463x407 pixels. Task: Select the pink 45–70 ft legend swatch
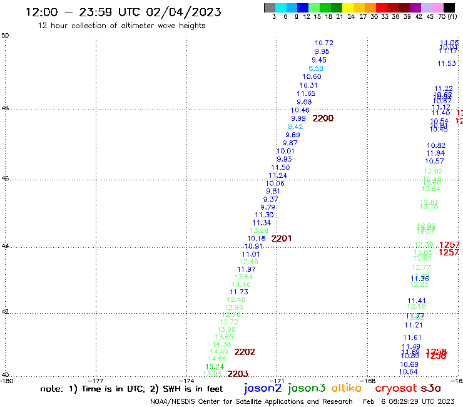437,8
